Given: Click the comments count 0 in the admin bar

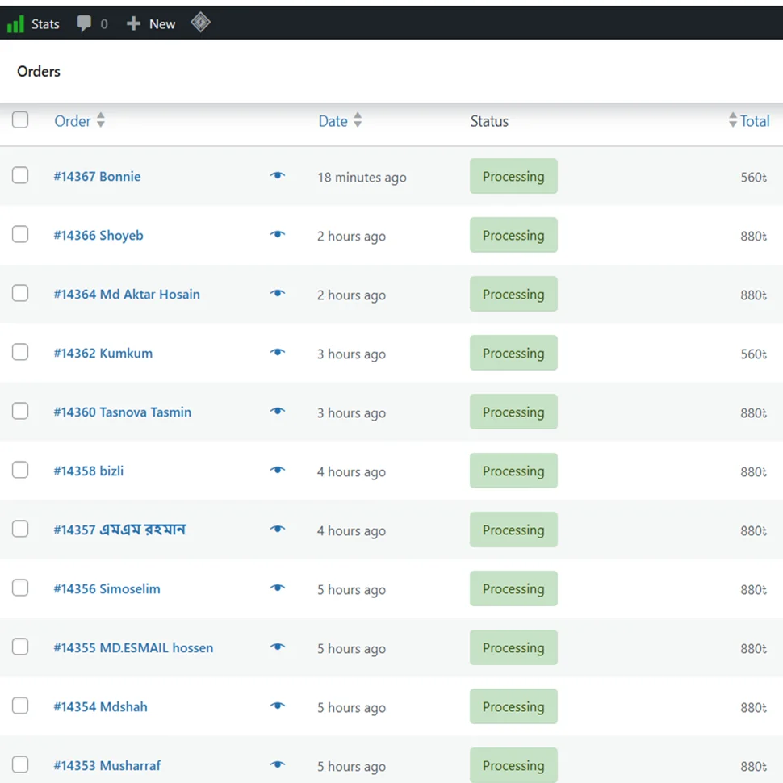Looking at the screenshot, I should tap(104, 24).
